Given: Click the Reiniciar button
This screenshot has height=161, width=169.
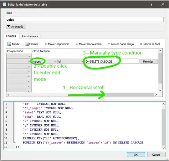Looking at the screenshot, I should pyautogui.click(x=149, y=61).
